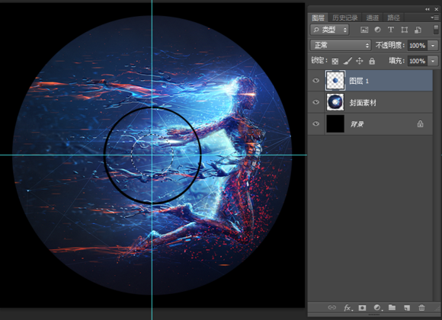Open the 类型 filter type dropdown
The width and height of the screenshot is (442, 320).
point(329,30)
